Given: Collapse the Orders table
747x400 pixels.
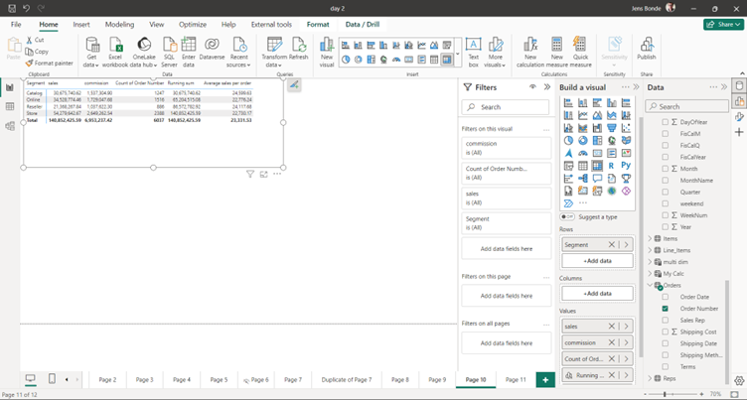Looking at the screenshot, I should click(651, 285).
